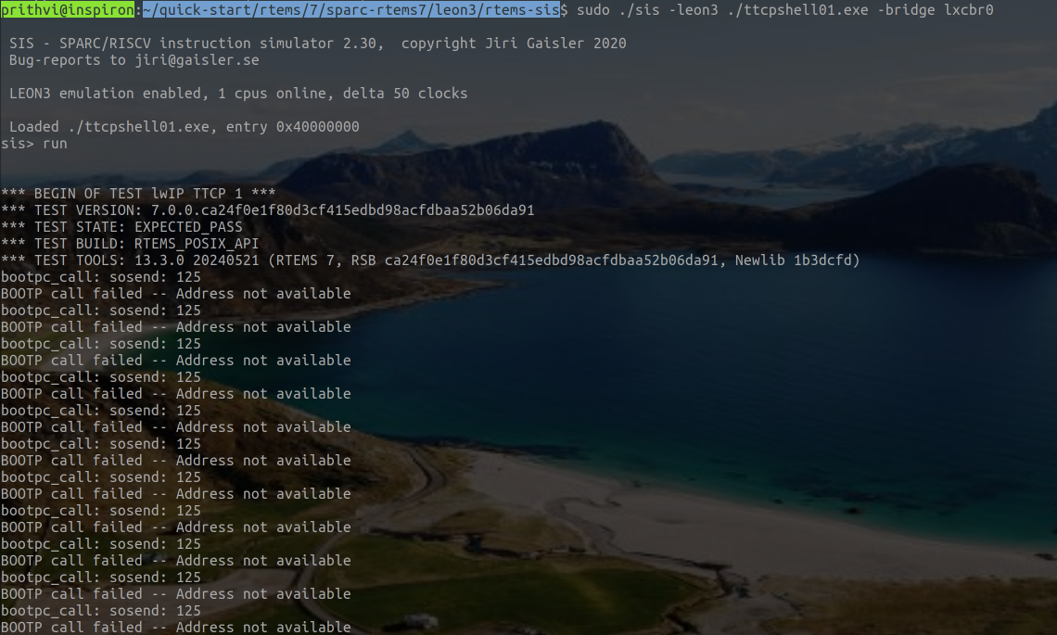Click the highlighted rtems-sis working directory path
The height and width of the screenshot is (635, 1057).
351,10
